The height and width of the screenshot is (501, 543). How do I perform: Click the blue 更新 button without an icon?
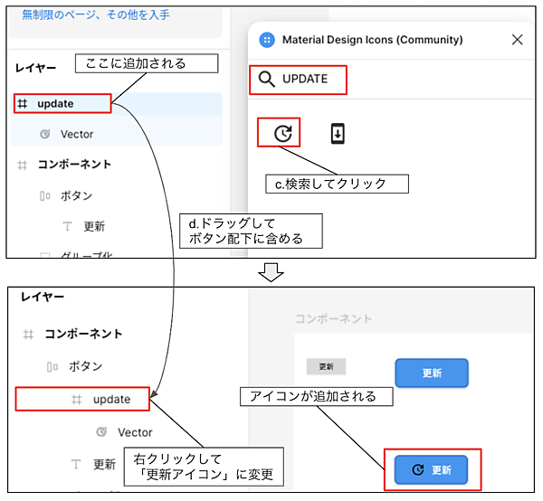pyautogui.click(x=432, y=373)
